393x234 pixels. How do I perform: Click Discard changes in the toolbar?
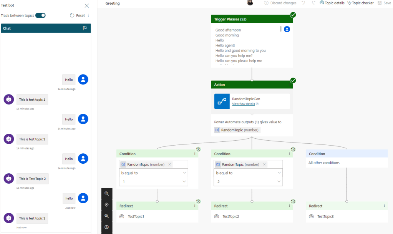pyautogui.click(x=280, y=3)
